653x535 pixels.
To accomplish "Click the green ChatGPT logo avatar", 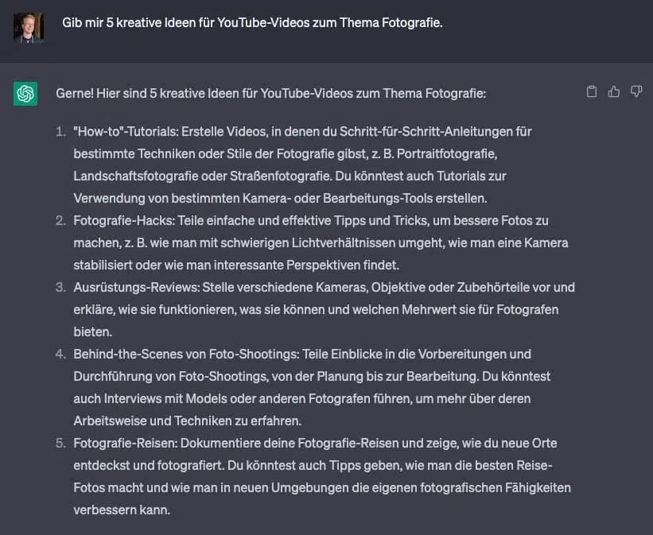I will coord(25,92).
